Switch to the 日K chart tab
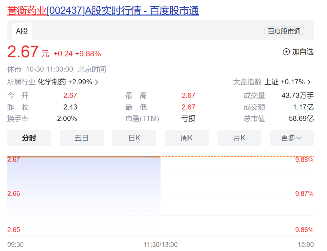Viewport: 327px width, 251px height. point(134,138)
